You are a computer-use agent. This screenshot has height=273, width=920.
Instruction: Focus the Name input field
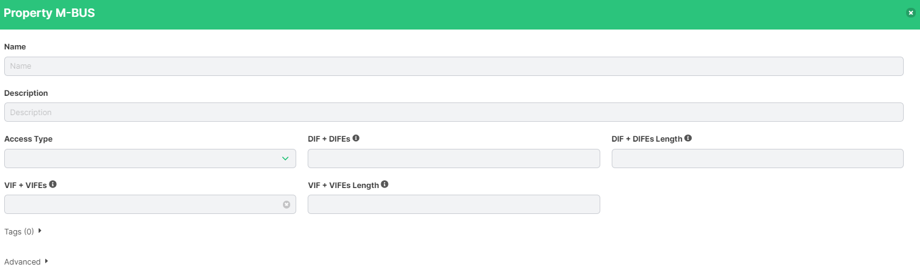[454, 66]
